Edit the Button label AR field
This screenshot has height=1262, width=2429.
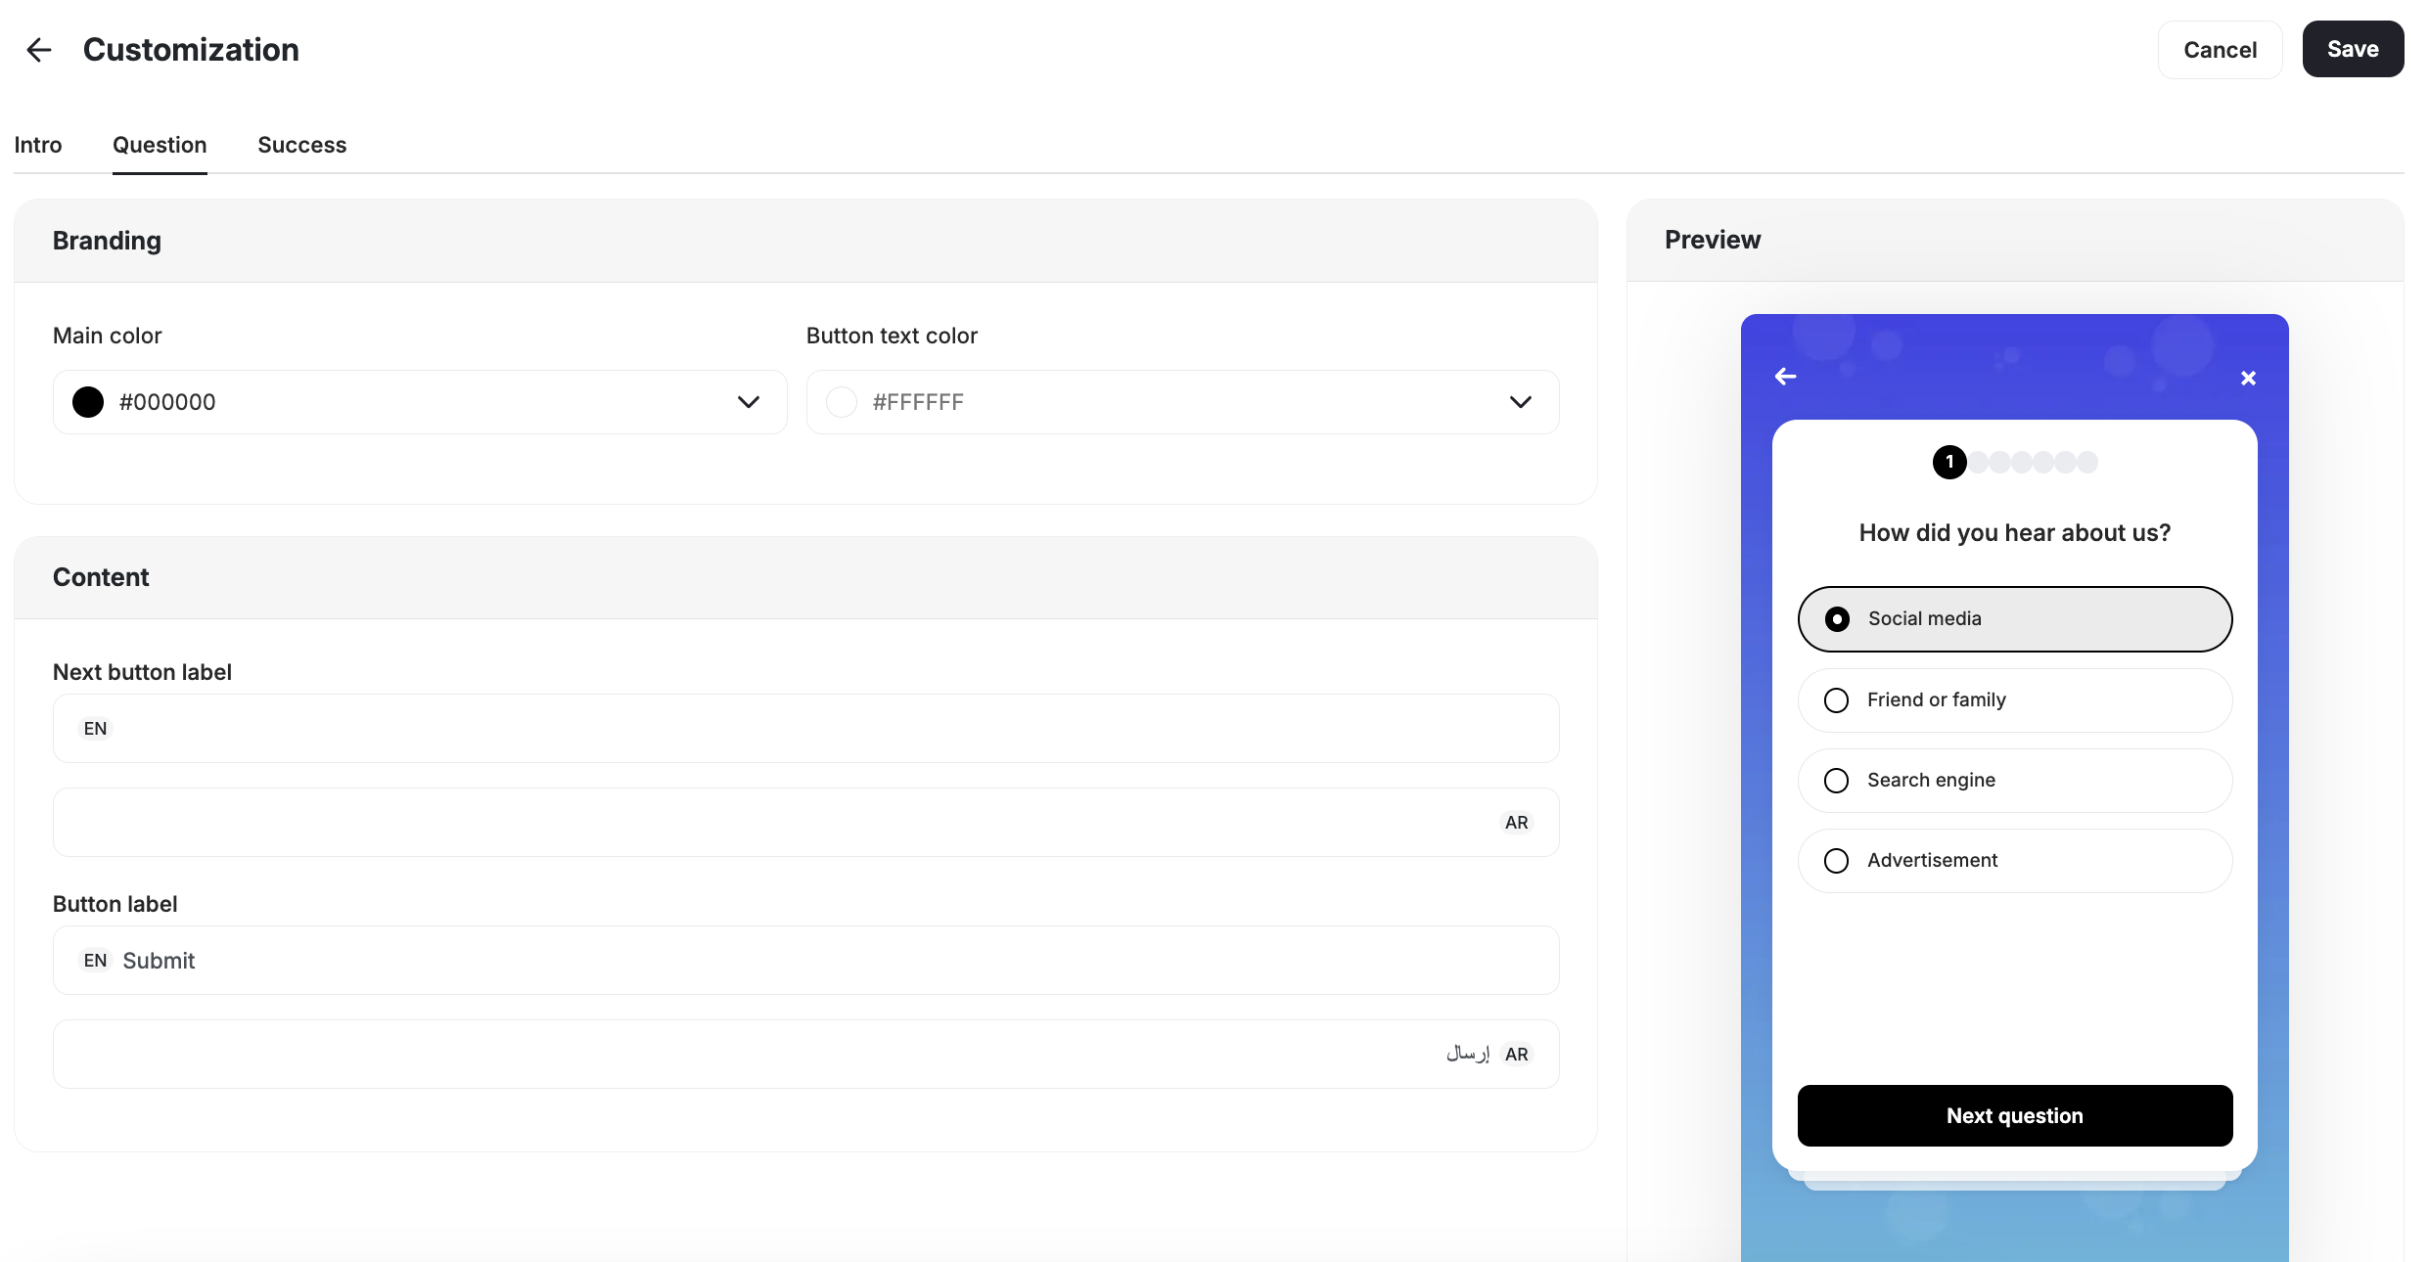click(805, 1055)
